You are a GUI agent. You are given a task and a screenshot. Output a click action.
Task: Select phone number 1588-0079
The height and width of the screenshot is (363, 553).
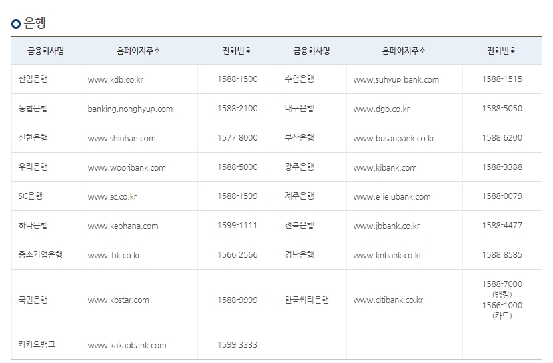[502, 196]
